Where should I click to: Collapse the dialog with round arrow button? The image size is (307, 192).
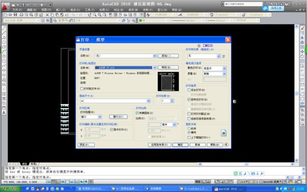[x=226, y=145]
